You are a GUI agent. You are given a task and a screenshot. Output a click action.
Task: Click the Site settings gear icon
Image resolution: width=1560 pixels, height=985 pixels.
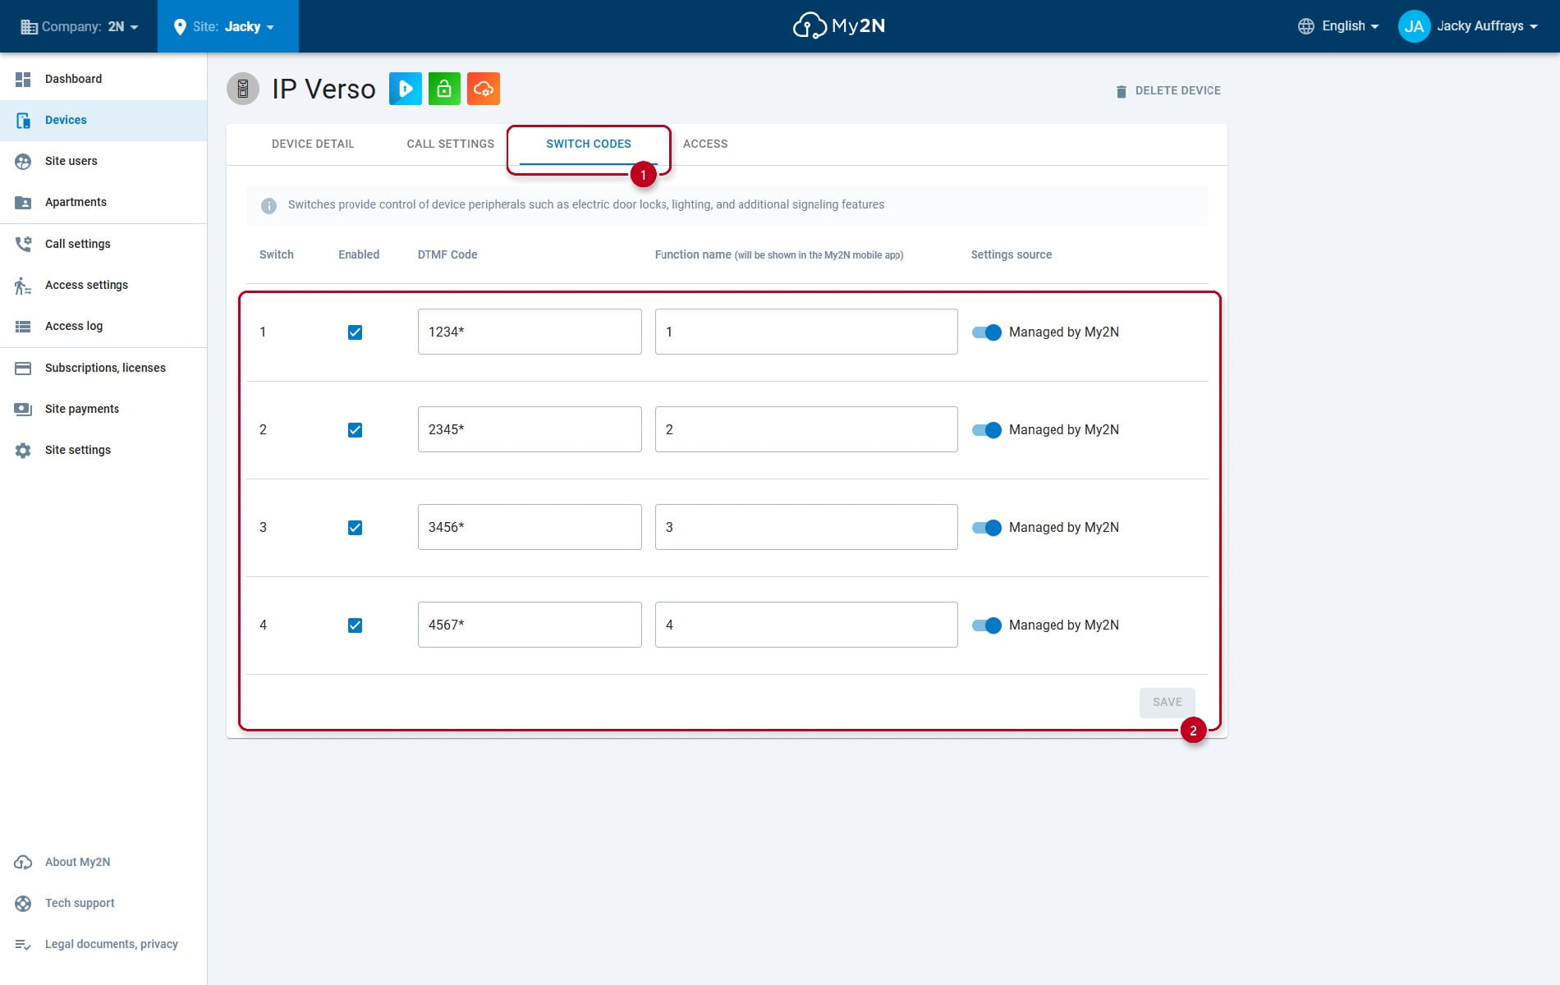[23, 450]
